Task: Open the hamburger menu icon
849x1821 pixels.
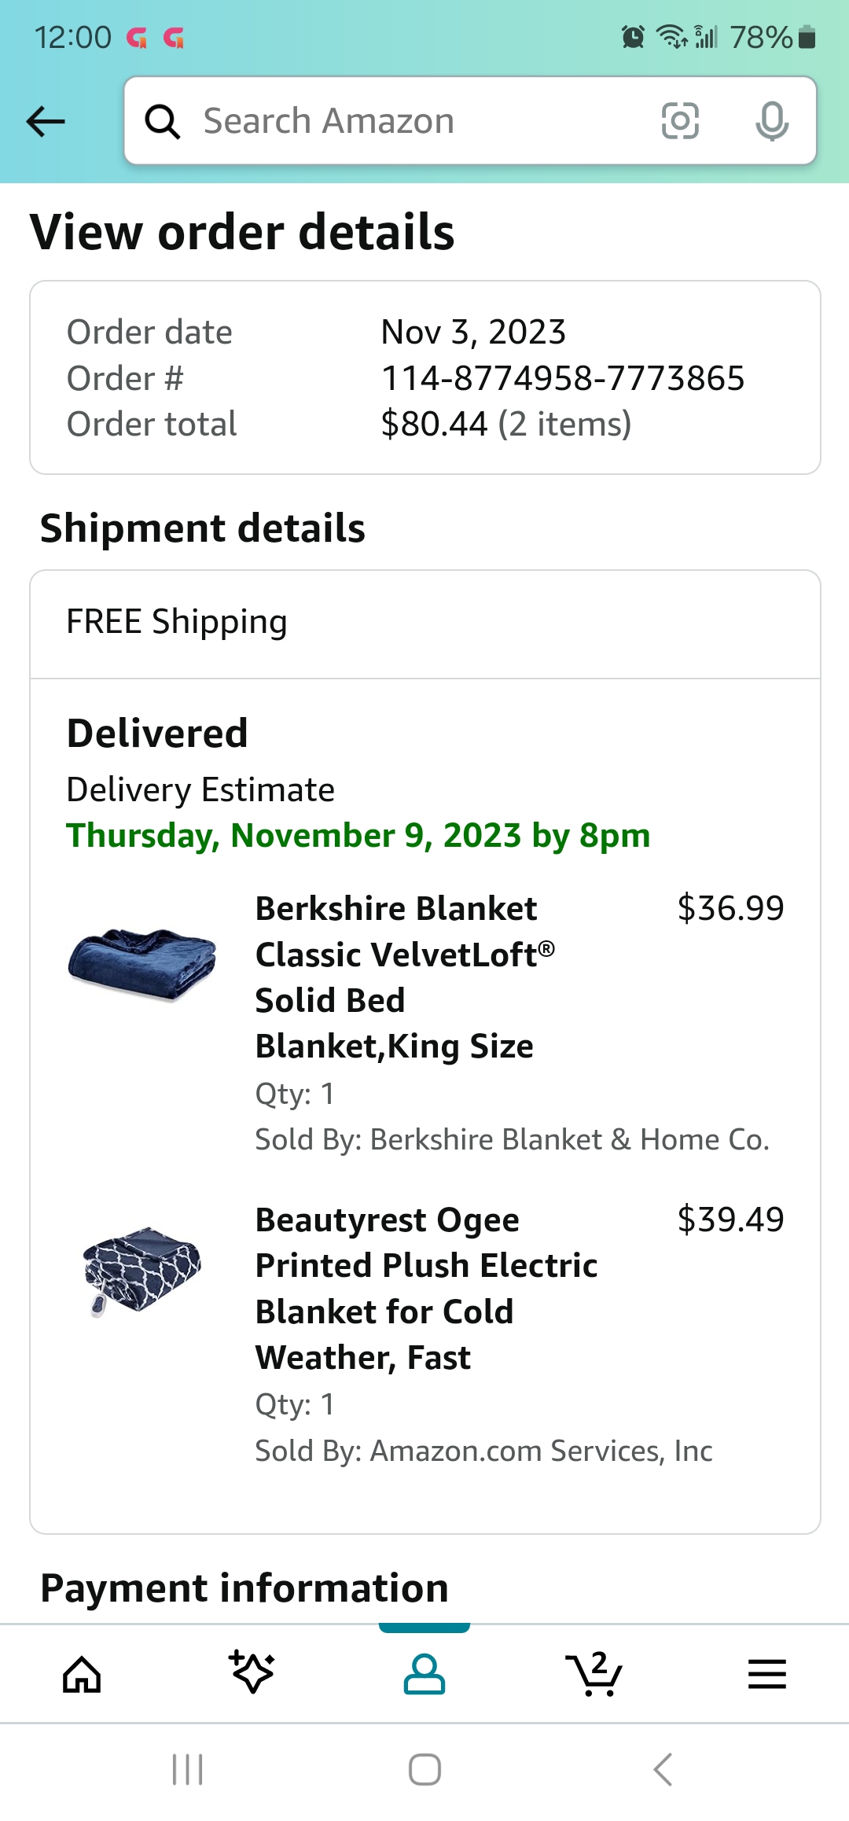Action: point(767,1674)
